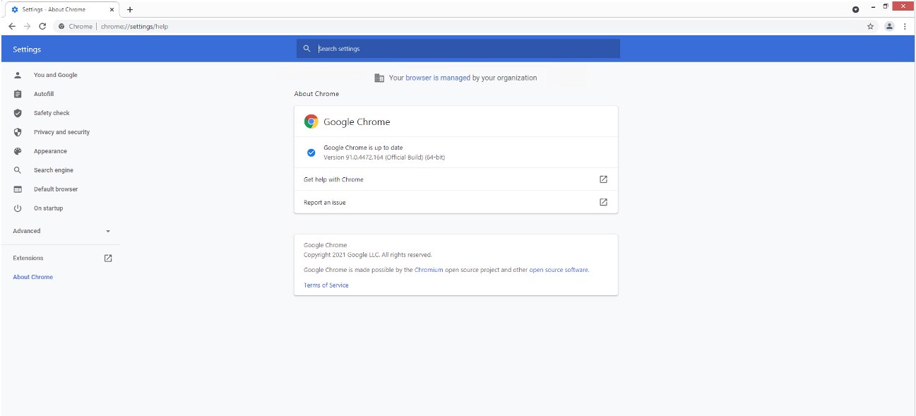Screen dimensions: 916x416
Task: Click the chrome://settings/help address bar
Action: [459, 26]
